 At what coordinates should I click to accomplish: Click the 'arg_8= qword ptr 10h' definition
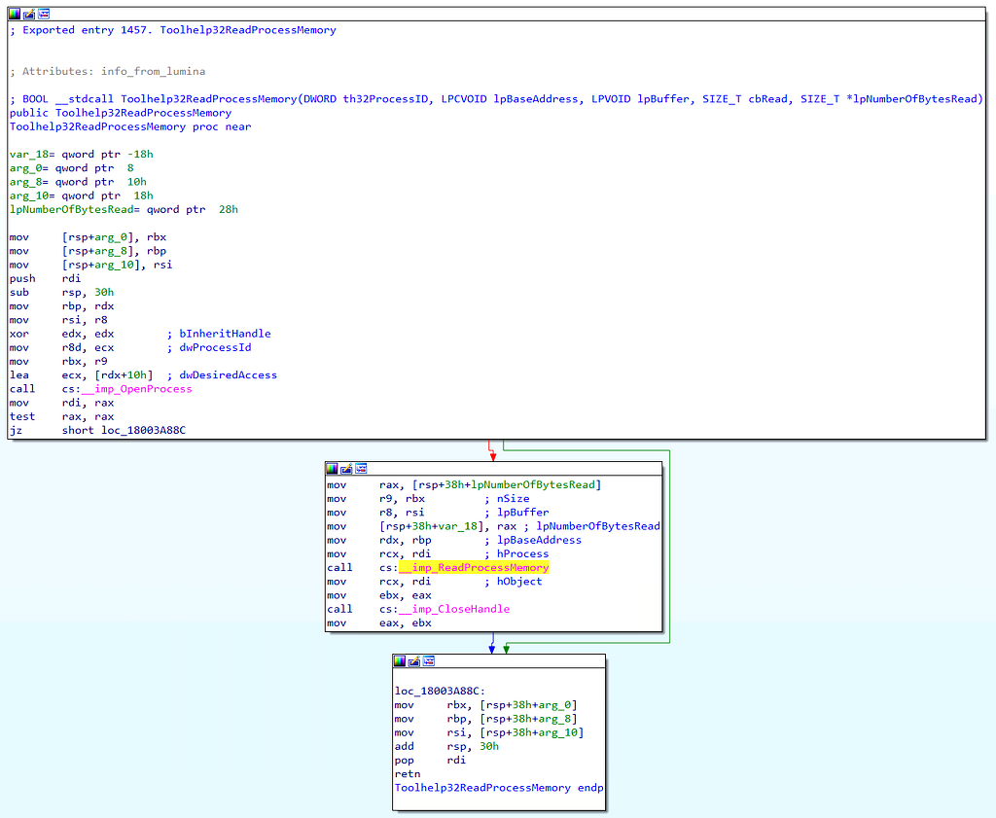click(x=78, y=182)
